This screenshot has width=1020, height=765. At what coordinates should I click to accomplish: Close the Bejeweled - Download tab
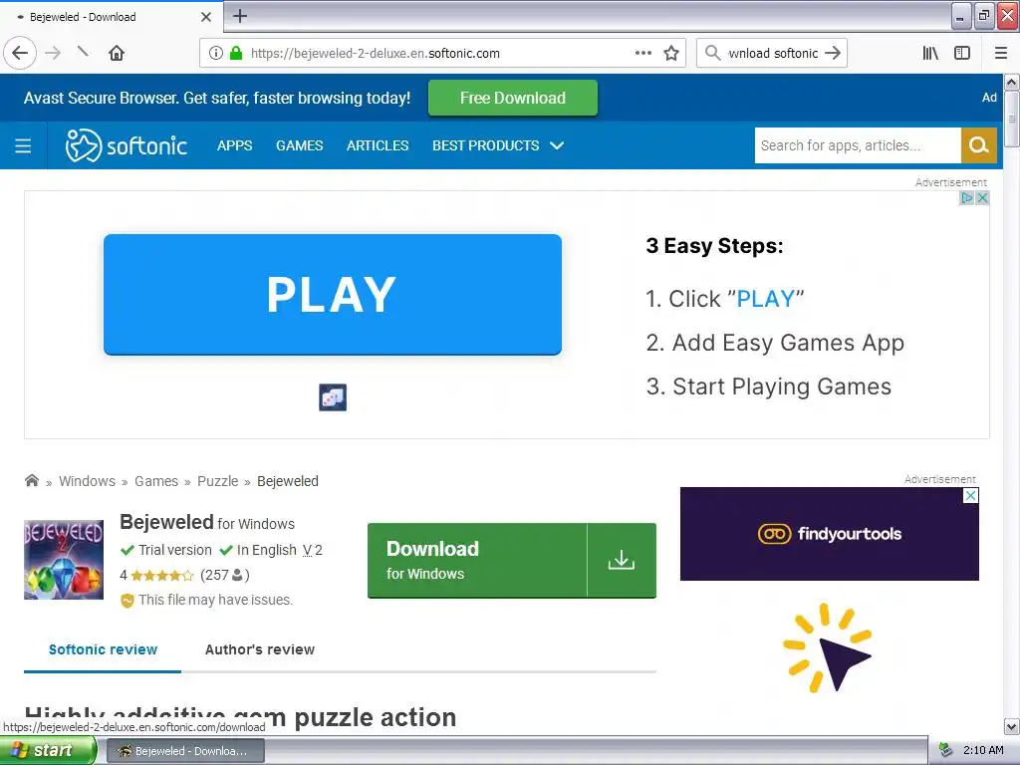coord(205,17)
